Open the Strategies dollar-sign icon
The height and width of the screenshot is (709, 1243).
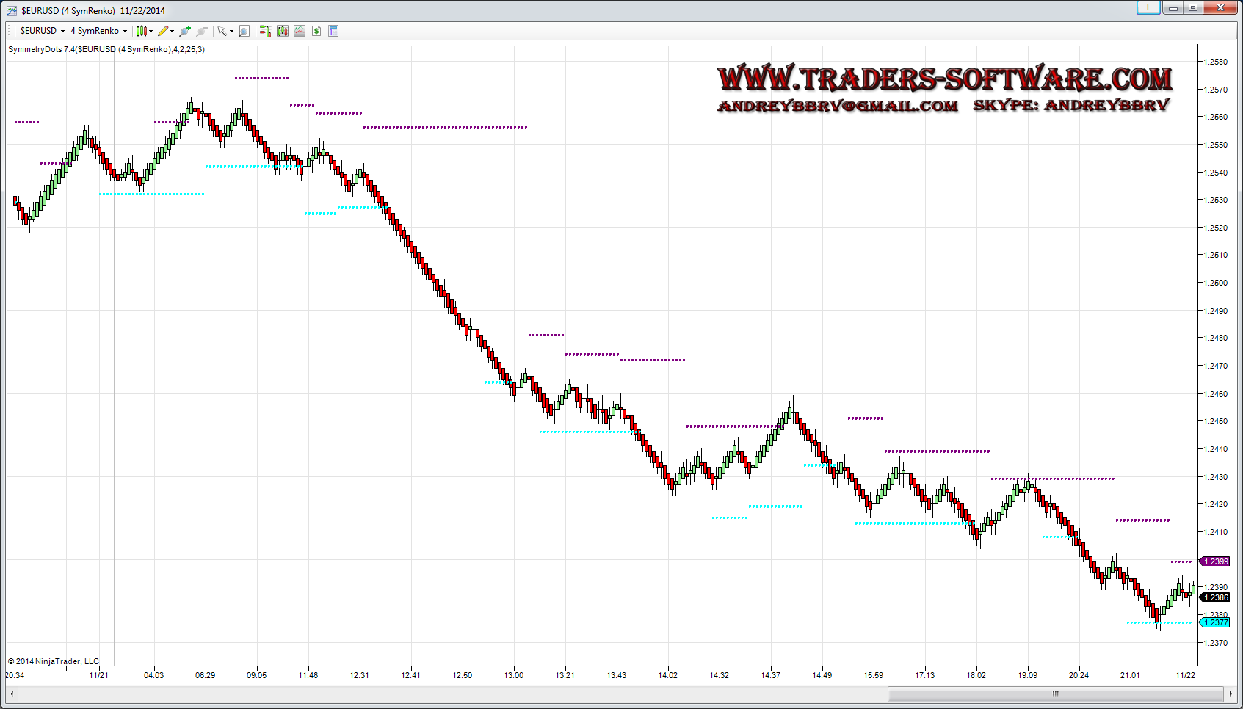[316, 31]
